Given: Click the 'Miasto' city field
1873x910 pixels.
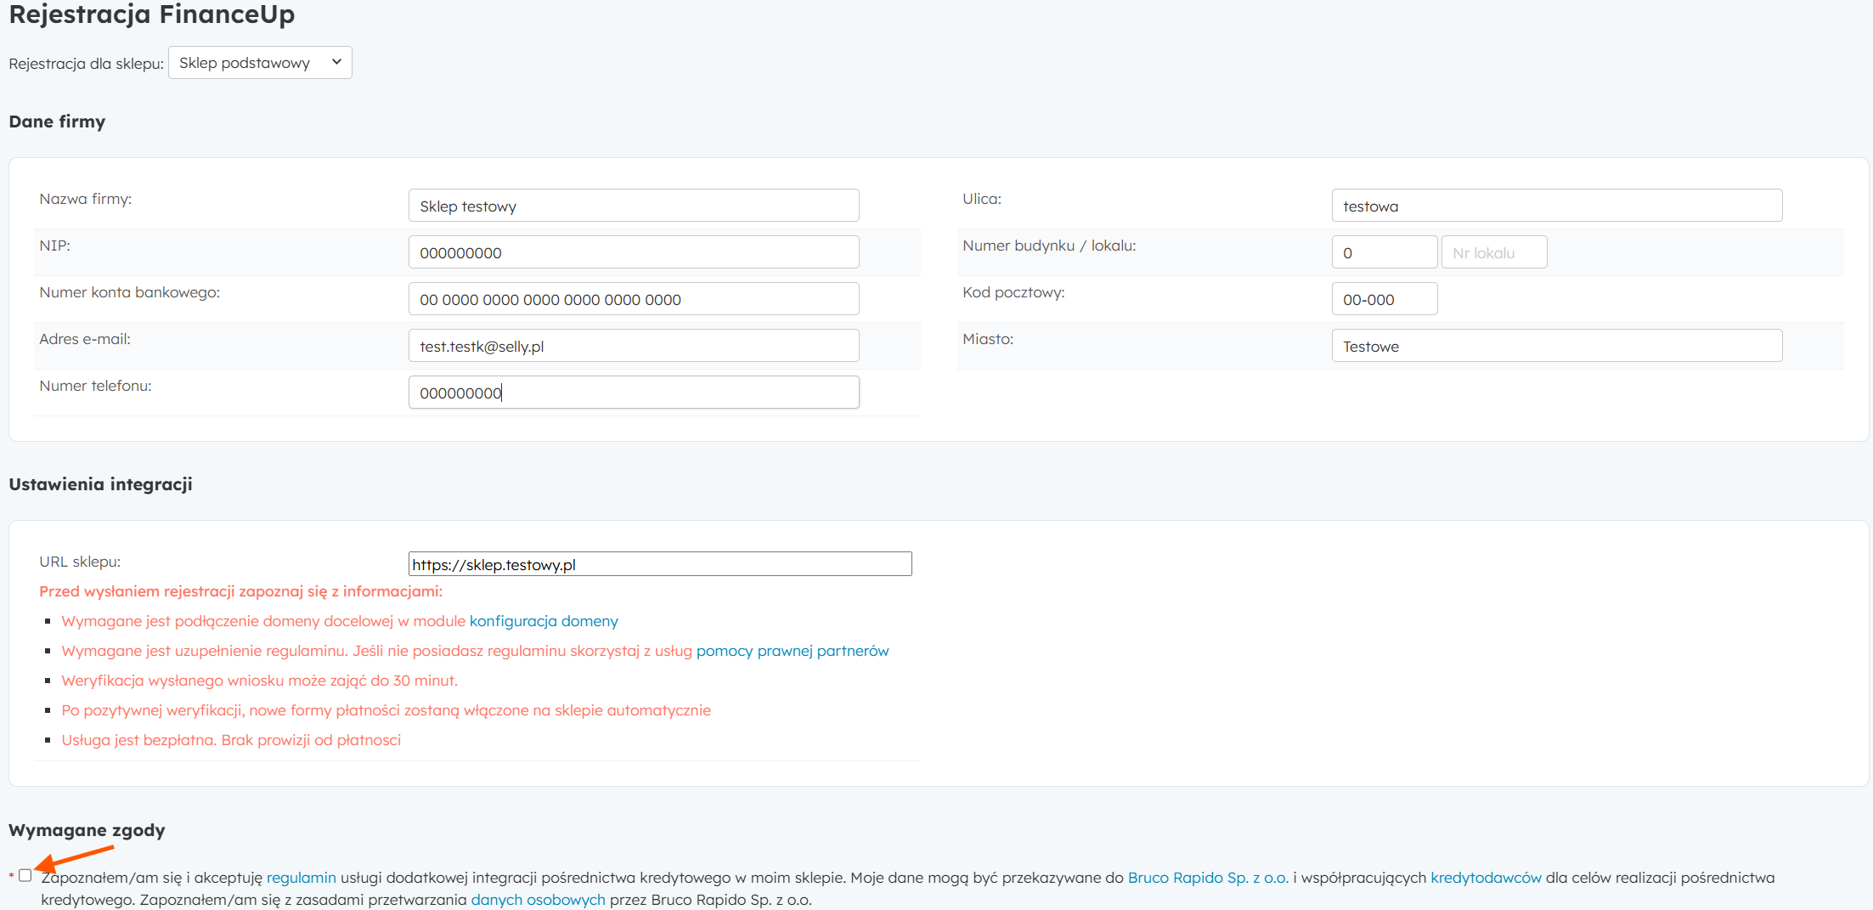Looking at the screenshot, I should (x=1556, y=346).
